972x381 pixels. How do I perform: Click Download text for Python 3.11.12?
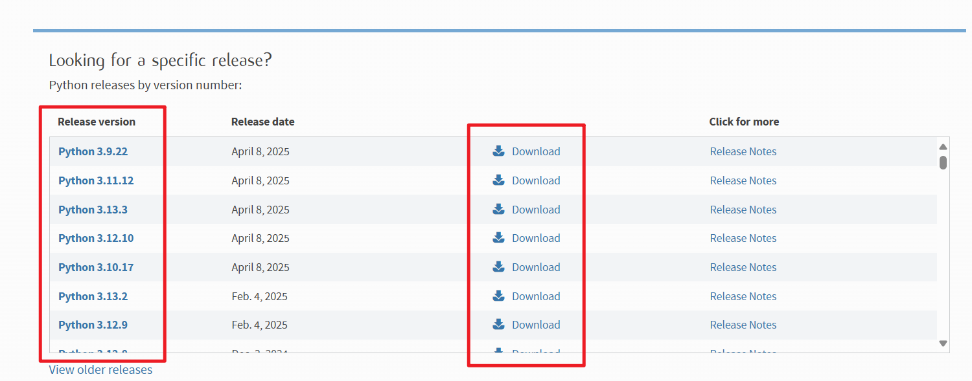536,180
